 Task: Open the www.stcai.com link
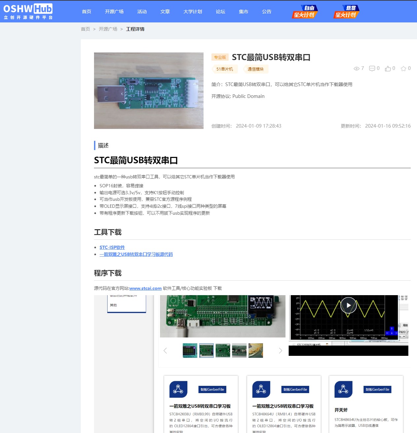[x=145, y=288]
